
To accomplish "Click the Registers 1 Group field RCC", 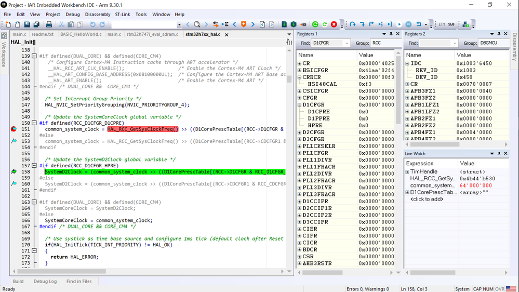I will click(385, 43).
